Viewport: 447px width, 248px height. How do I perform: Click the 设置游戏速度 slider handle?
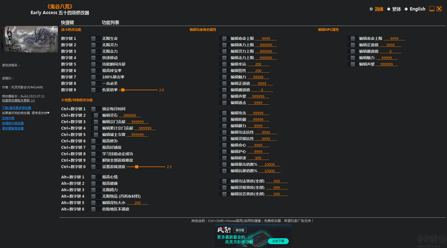point(137,167)
